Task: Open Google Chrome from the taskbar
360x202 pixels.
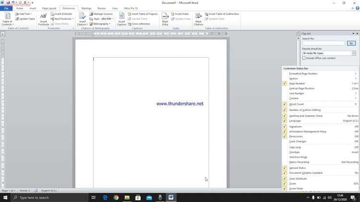Action: tap(116, 197)
